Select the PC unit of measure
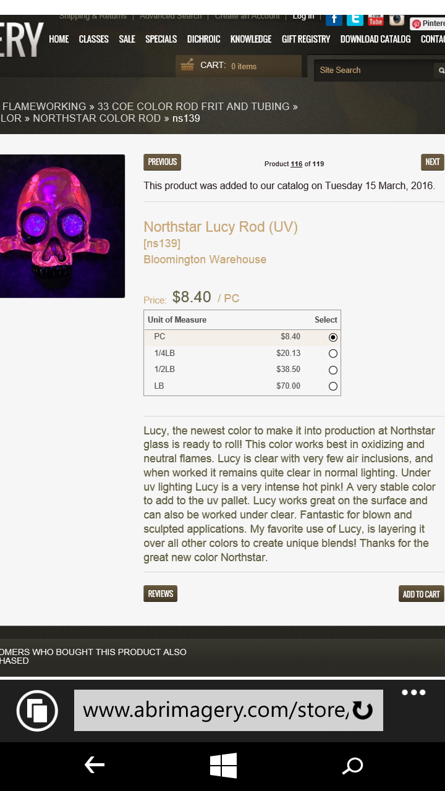The height and width of the screenshot is (791, 445). click(333, 337)
